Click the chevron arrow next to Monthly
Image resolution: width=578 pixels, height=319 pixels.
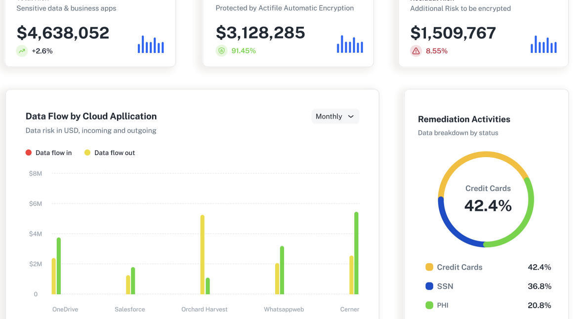tap(351, 117)
